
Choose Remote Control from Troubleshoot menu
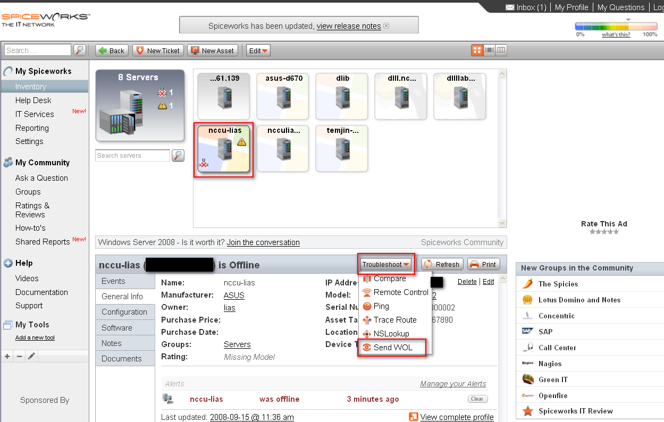point(395,292)
